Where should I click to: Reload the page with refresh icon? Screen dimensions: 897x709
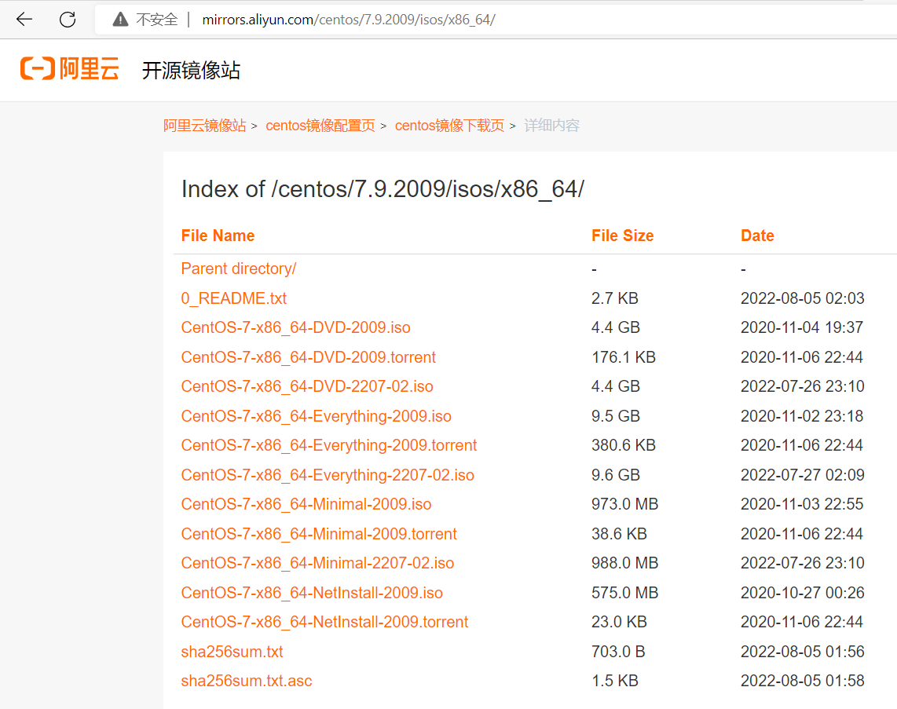[x=68, y=20]
